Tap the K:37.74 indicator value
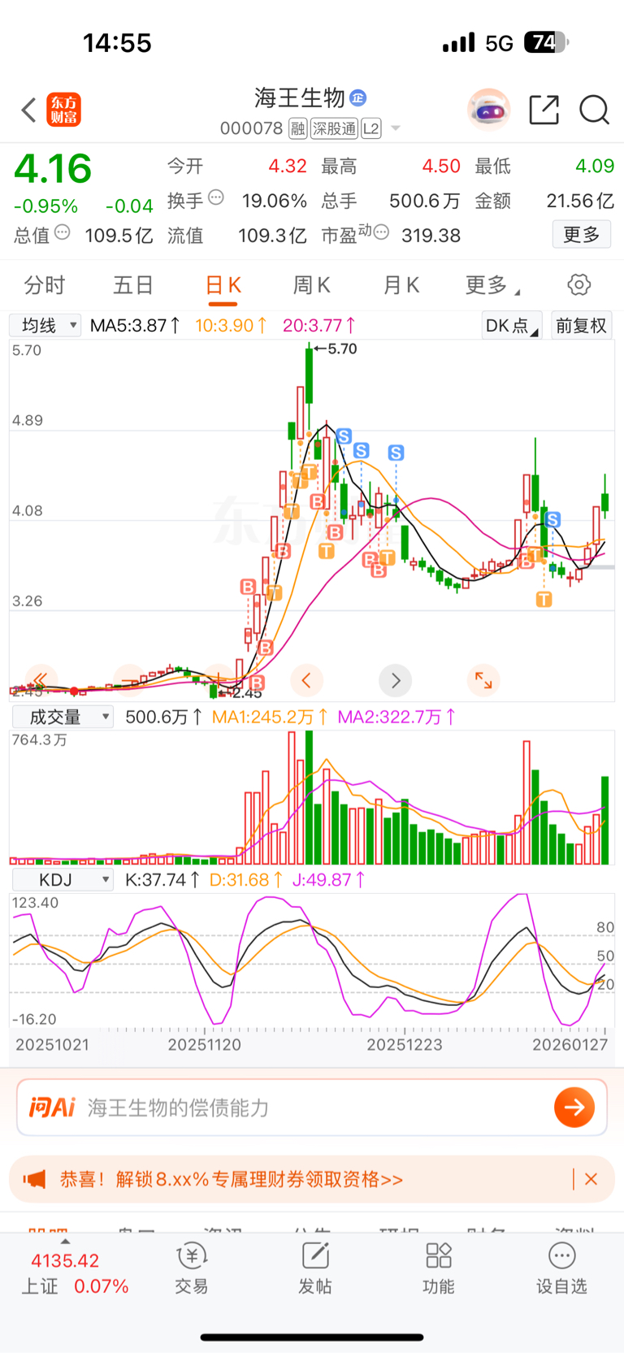The height and width of the screenshot is (1353, 624). click(162, 880)
